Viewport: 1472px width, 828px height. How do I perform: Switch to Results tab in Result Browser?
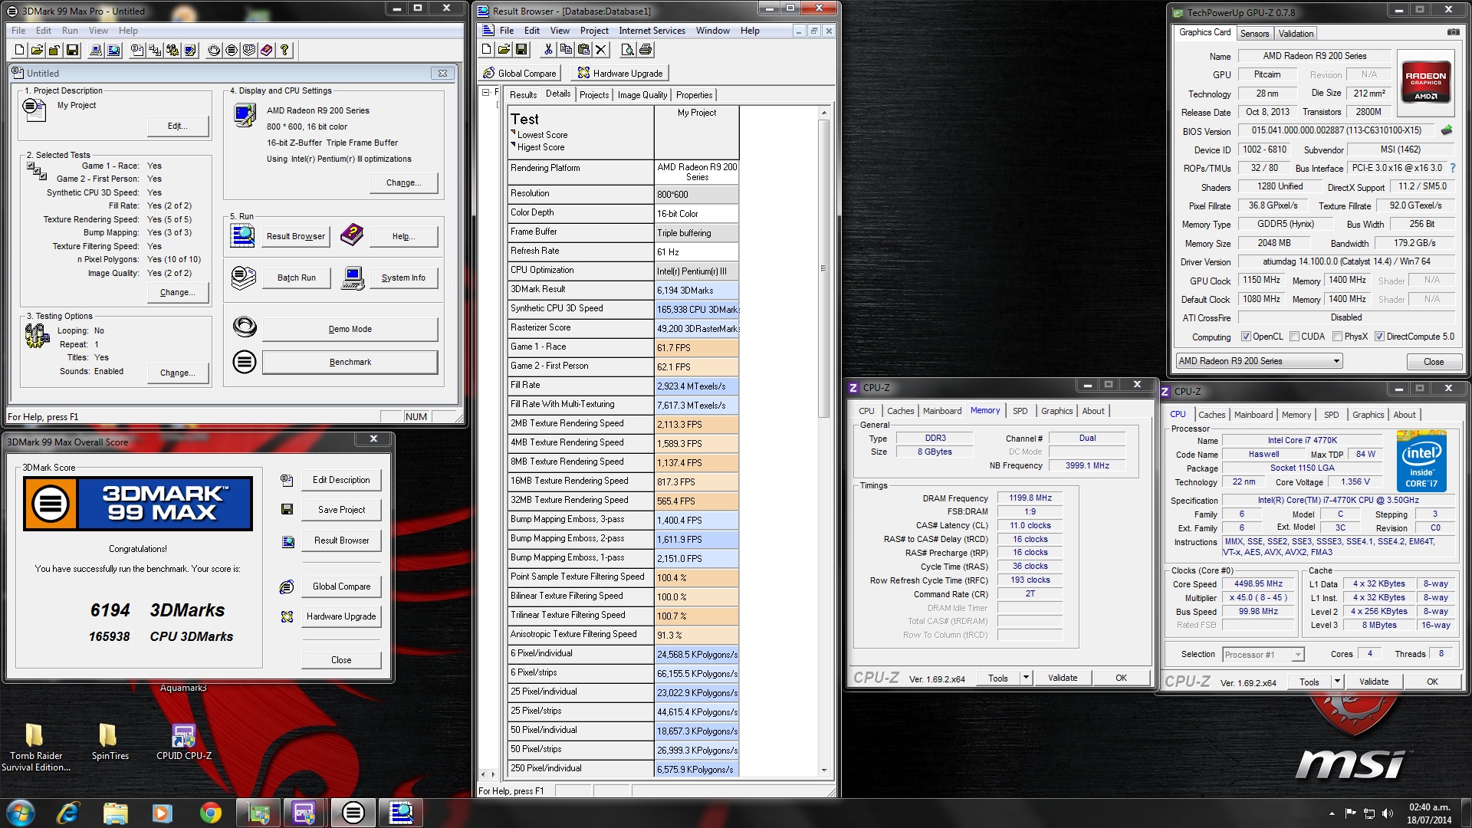point(523,95)
